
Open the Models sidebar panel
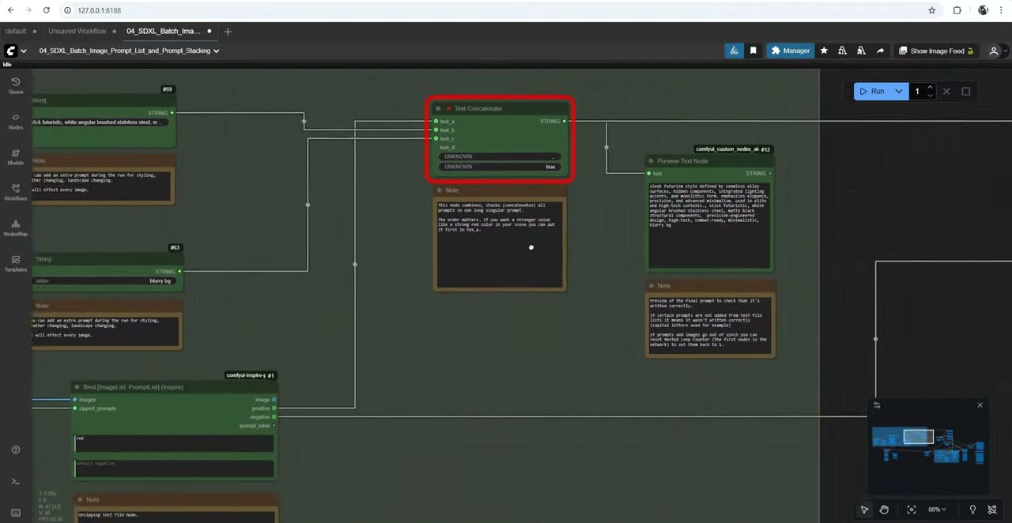click(16, 156)
